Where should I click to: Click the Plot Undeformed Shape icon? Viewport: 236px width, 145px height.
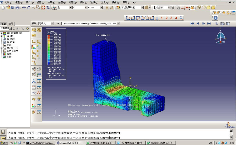pos(34,41)
